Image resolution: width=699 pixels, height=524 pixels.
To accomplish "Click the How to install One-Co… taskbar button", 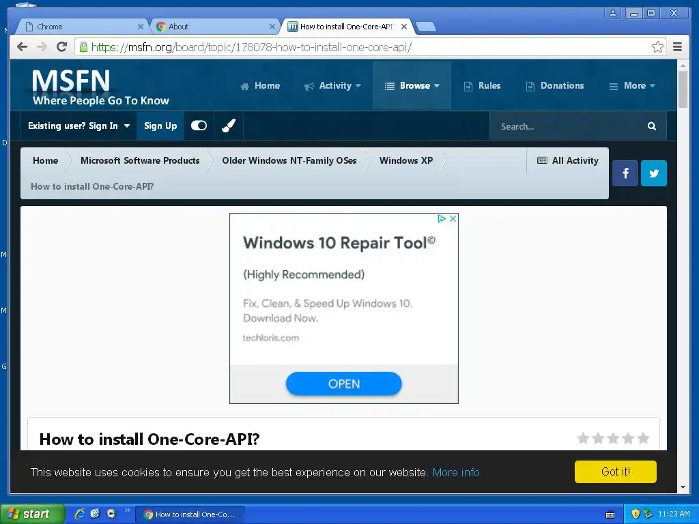I will click(190, 514).
